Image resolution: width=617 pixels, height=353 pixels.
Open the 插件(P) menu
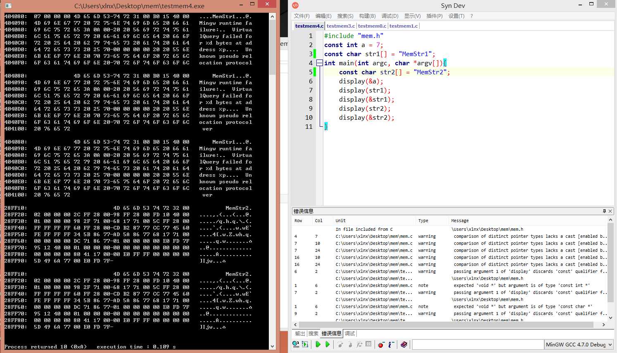(434, 16)
